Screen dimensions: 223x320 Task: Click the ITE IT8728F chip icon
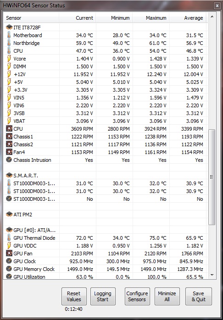[9, 28]
